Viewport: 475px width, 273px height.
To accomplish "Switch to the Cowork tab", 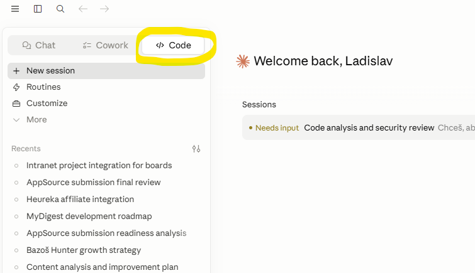I will click(106, 45).
